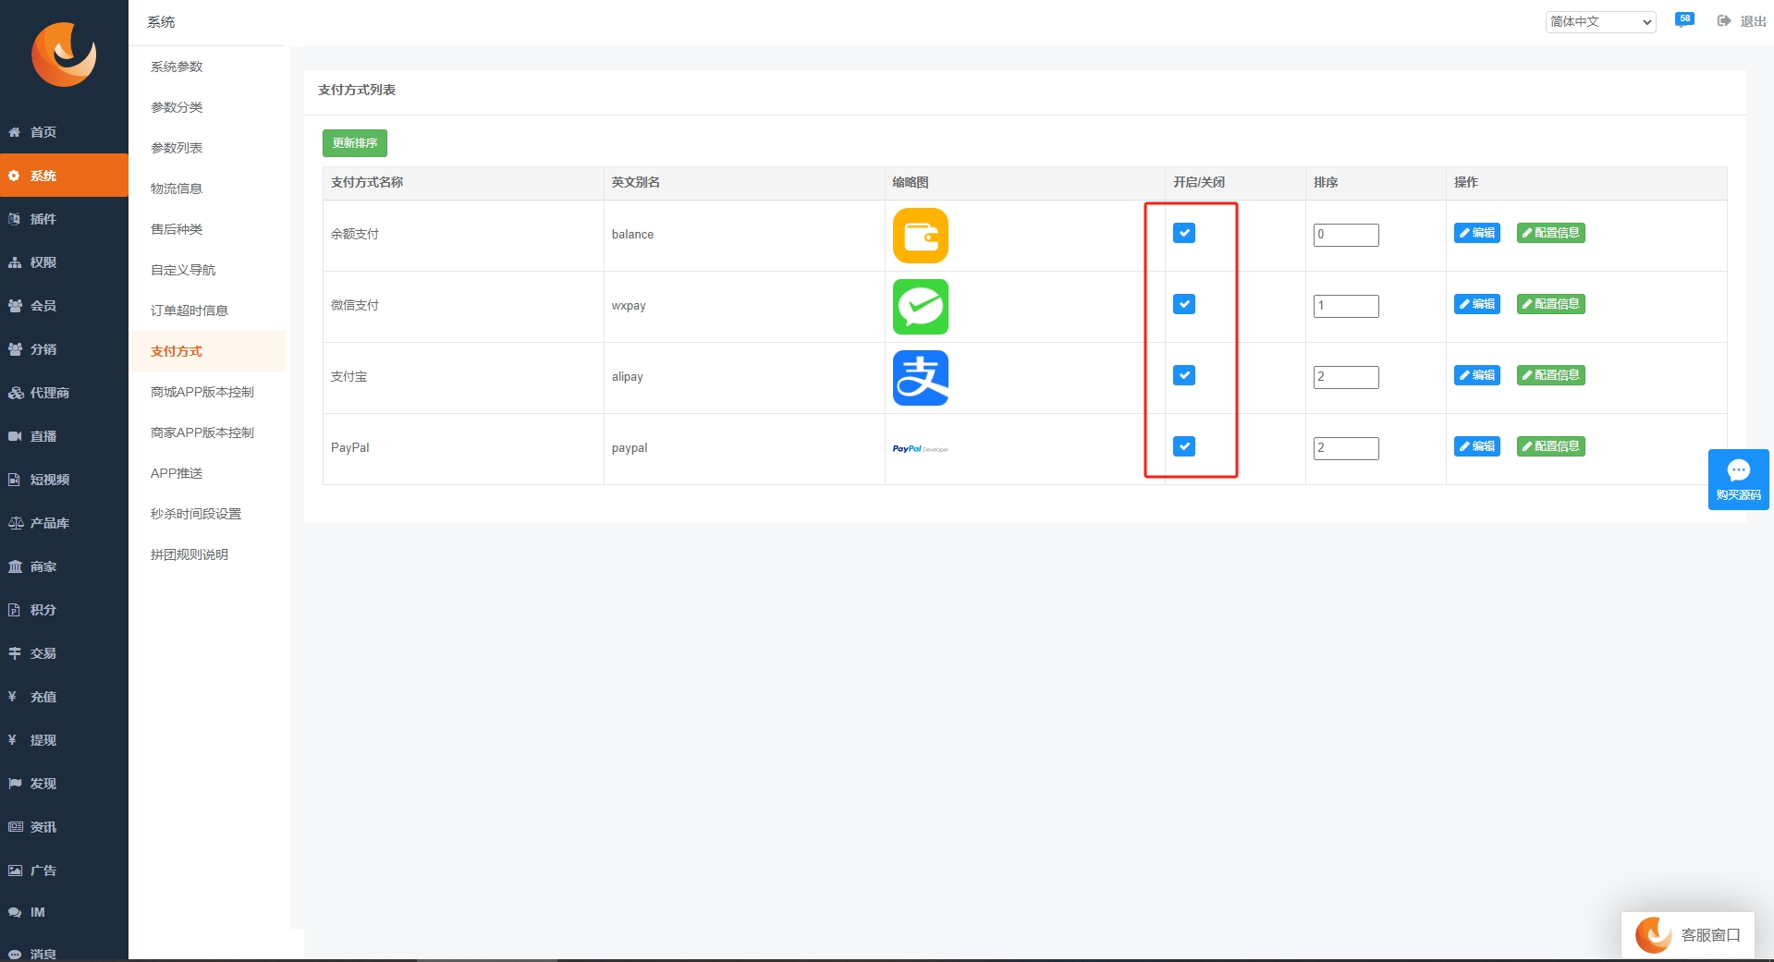Go to 商家APP版本控制 submenu item

coord(202,432)
